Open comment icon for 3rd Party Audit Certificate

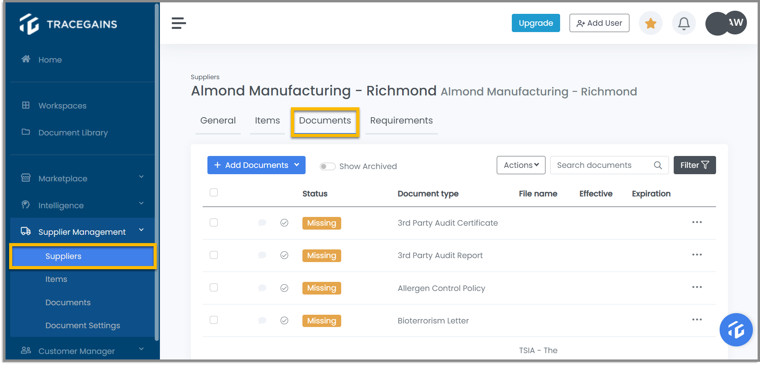pyautogui.click(x=262, y=222)
